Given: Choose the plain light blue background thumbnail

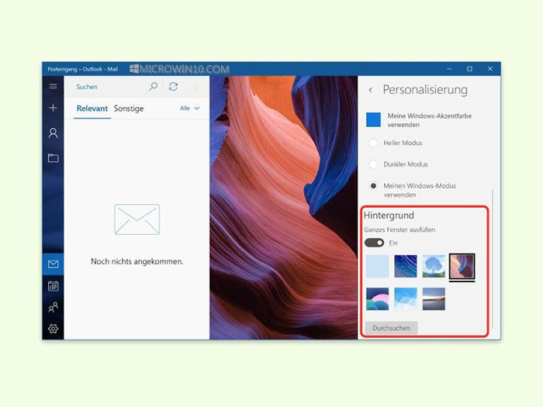Looking at the screenshot, I should tap(378, 266).
